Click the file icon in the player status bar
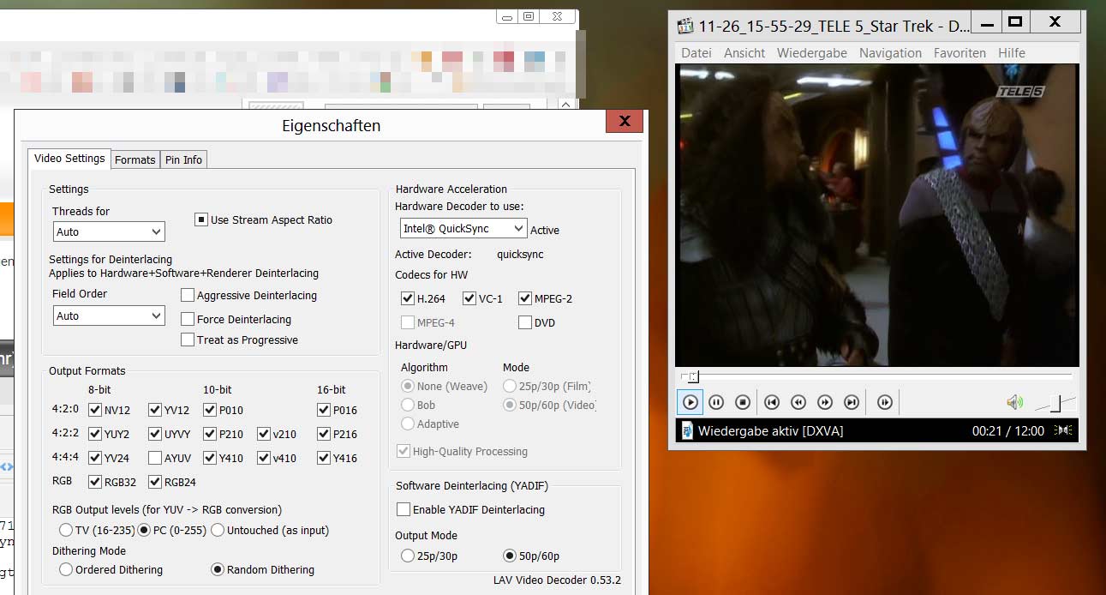This screenshot has height=595, width=1106. [686, 430]
